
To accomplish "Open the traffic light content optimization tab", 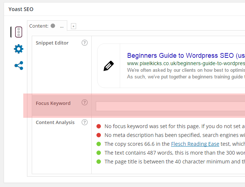I will click(18, 32).
